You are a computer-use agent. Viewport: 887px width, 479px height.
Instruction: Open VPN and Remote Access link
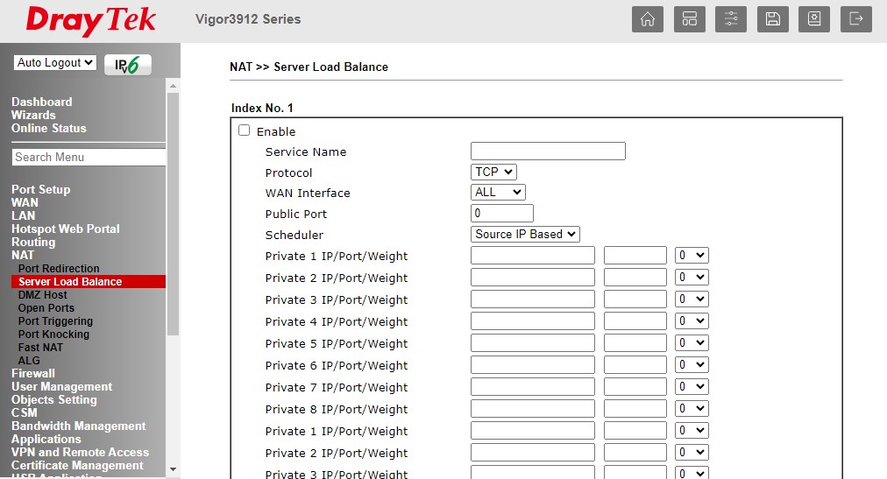80,453
